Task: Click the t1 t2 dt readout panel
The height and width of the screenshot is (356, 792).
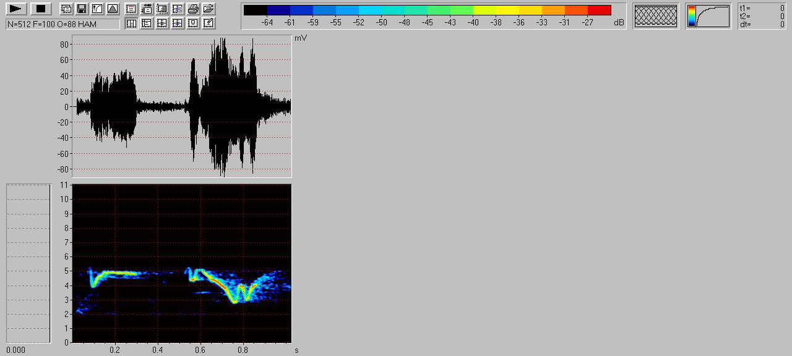Action: tap(762, 16)
